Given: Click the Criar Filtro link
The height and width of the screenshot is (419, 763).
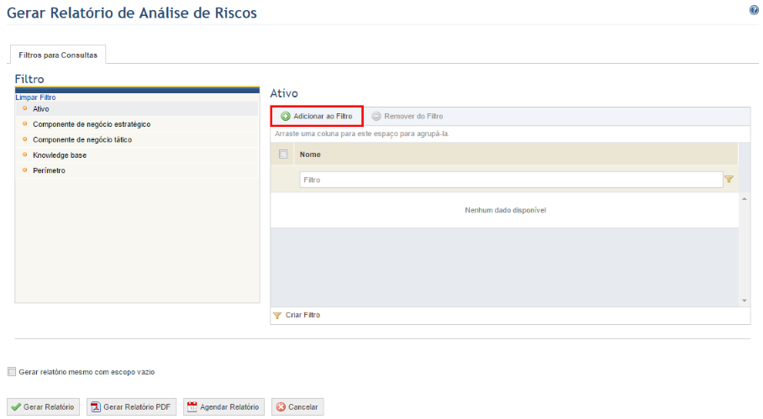Looking at the screenshot, I should pyautogui.click(x=303, y=315).
